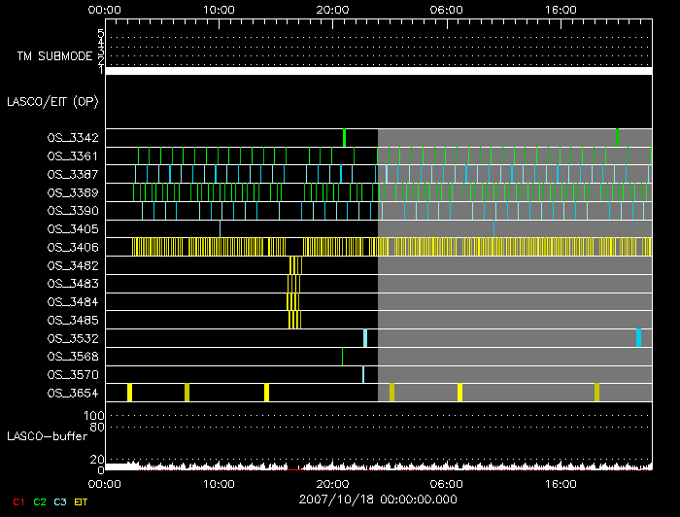Click green marker in gray area of OS_3342
Viewport: 680px width, 517px height.
pos(617,137)
